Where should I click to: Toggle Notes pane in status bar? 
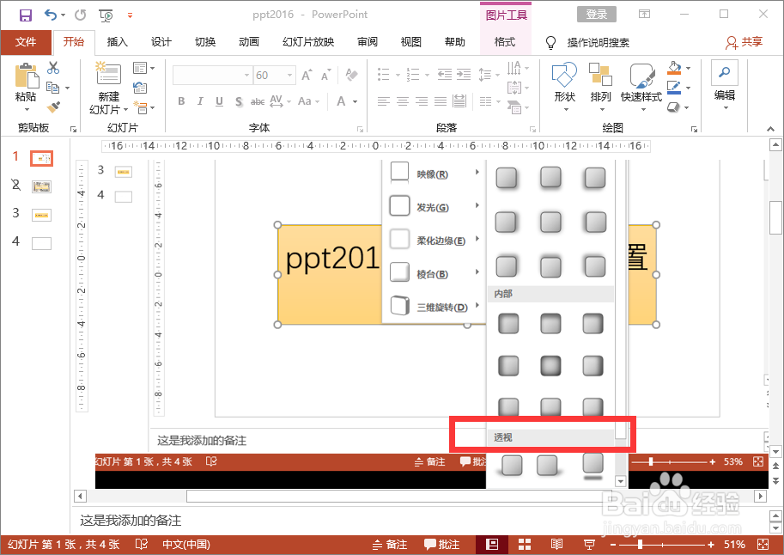point(390,545)
